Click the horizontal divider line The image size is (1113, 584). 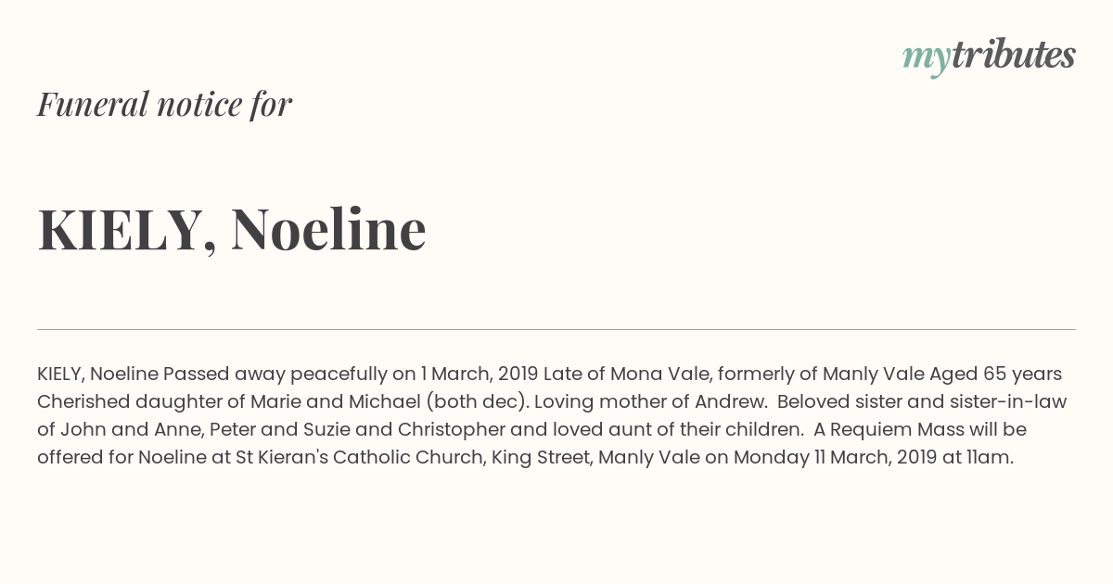click(x=556, y=329)
